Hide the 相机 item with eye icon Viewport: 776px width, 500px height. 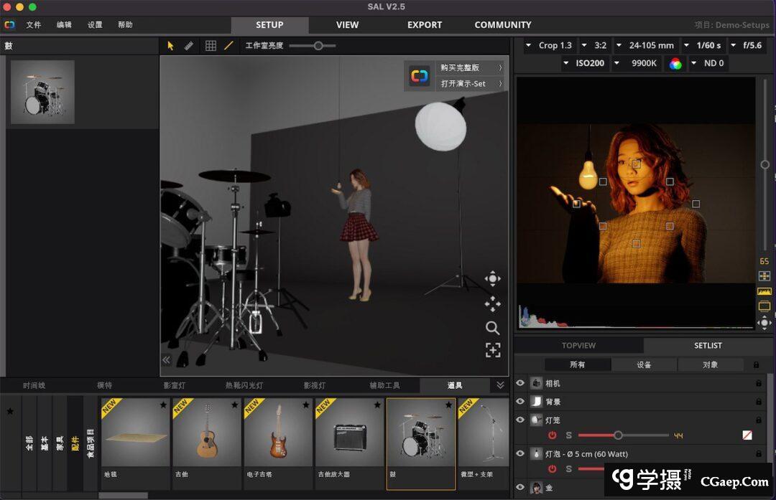[x=520, y=383]
